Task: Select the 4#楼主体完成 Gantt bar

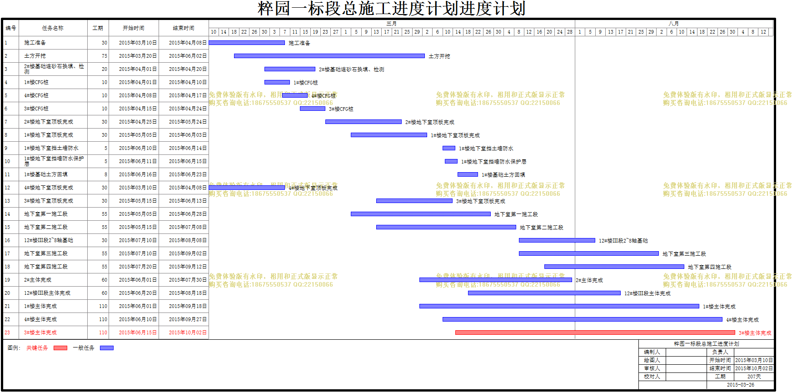Action: (x=583, y=319)
